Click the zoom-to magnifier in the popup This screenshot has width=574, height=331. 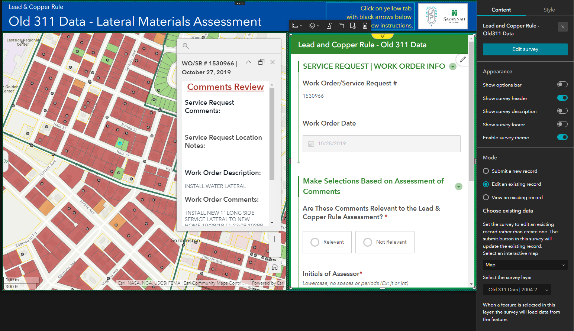186,46
